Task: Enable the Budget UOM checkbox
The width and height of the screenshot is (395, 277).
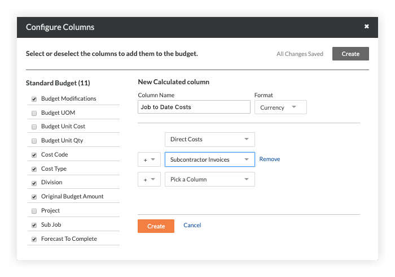Action: click(34, 113)
